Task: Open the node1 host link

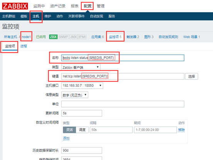Action: click(26, 37)
